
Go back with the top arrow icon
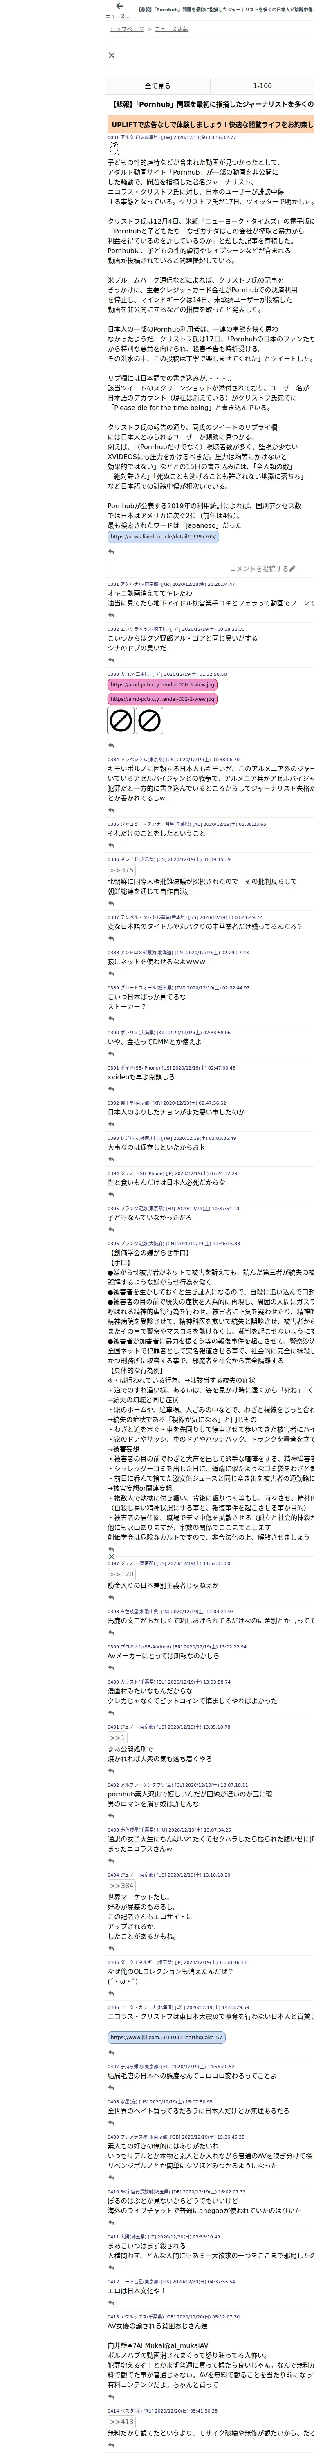[x=119, y=7]
